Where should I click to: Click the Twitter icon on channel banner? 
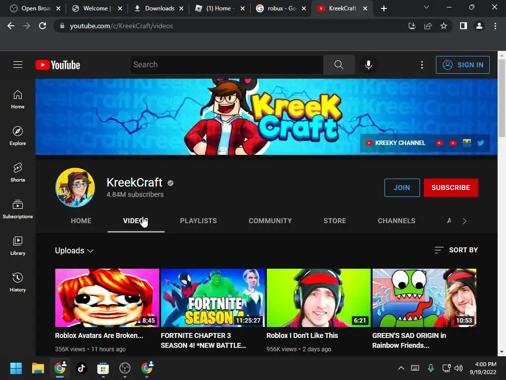(480, 143)
